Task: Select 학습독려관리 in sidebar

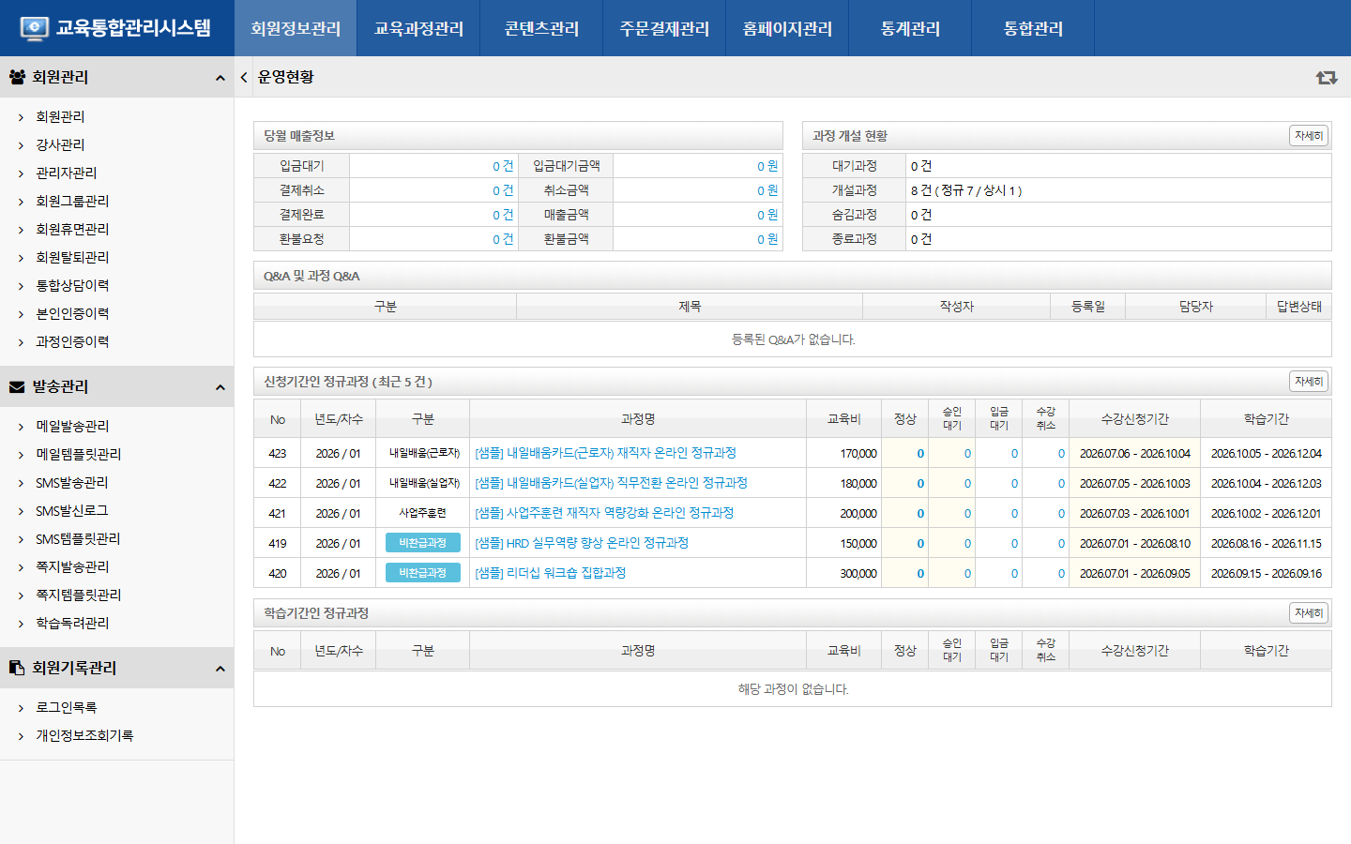Action: [x=72, y=623]
